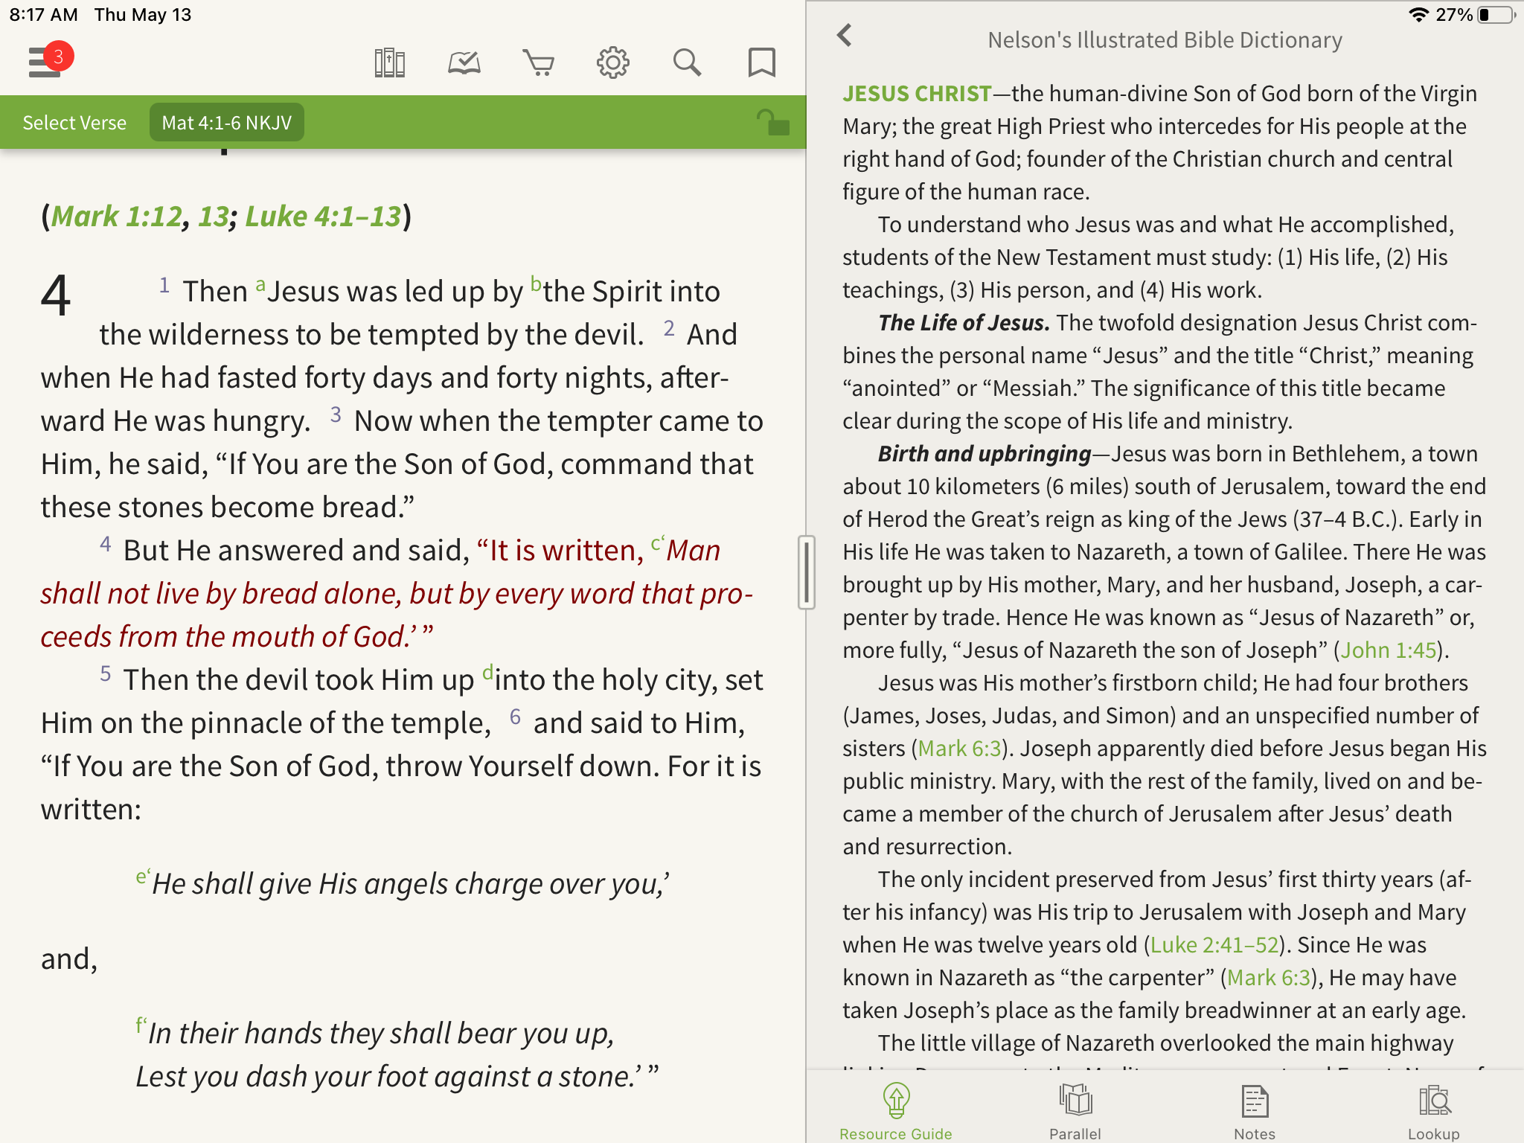
Task: Open the search magnifier
Action: (687, 63)
